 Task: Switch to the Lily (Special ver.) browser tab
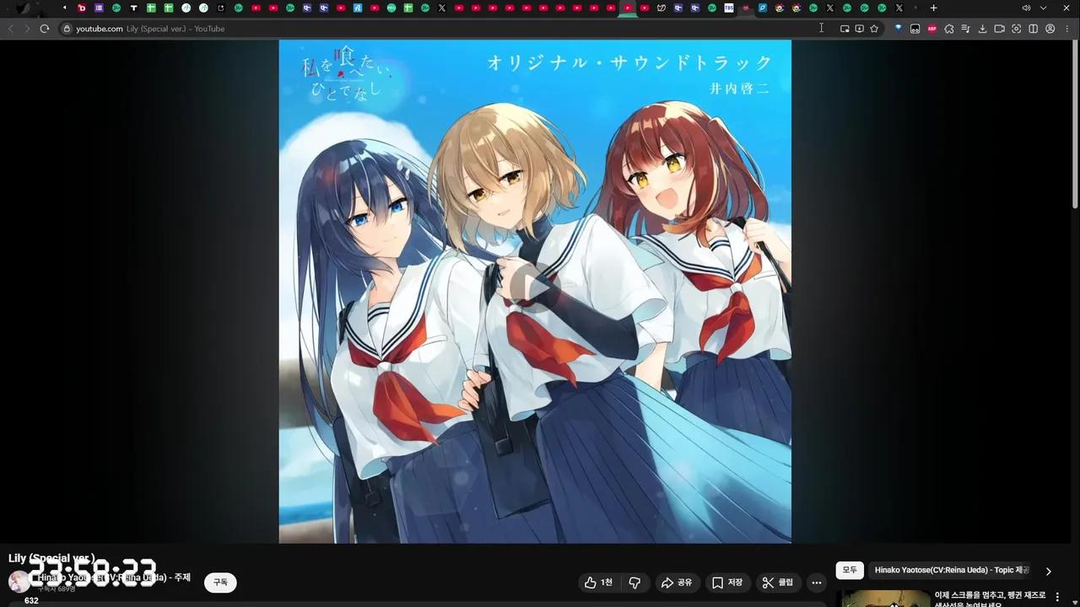click(x=627, y=8)
